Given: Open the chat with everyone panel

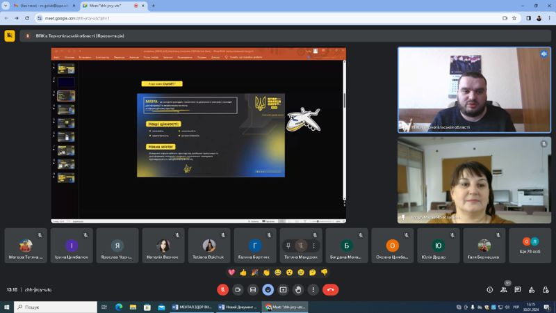Looking at the screenshot, I should click(x=518, y=290).
